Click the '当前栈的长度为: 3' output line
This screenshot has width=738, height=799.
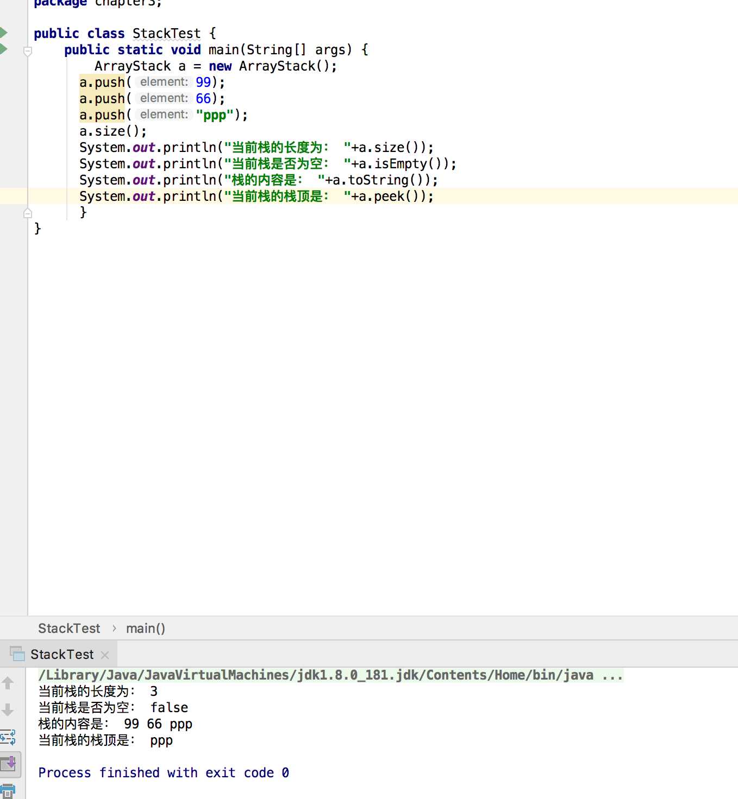coord(98,692)
